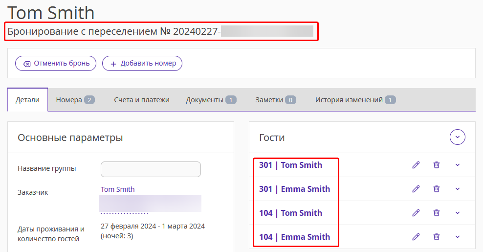Expand details for 104 | Emma Smith row
483x252 pixels.
[x=458, y=237]
